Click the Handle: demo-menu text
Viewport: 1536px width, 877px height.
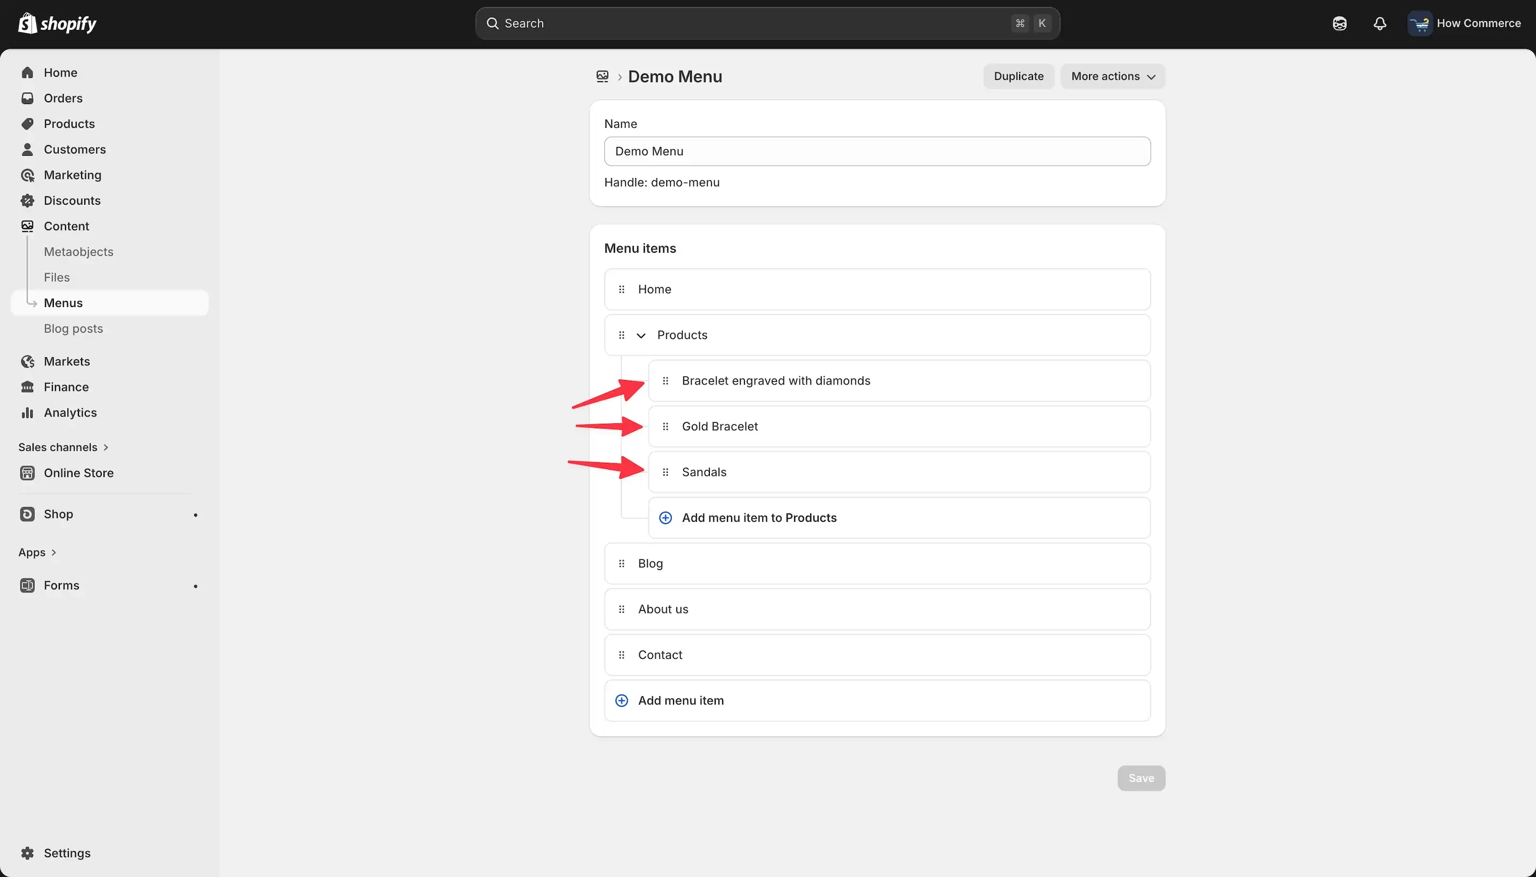point(662,182)
